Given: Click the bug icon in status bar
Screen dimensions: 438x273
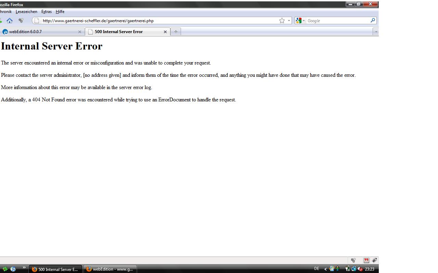Looking at the screenshot, I should click(374, 260).
